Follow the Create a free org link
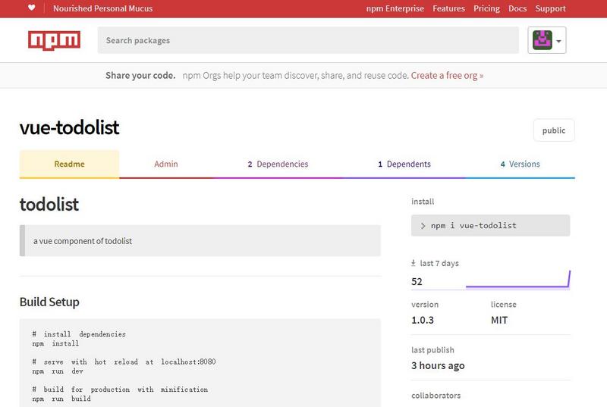Screen dimensions: 607x407 point(447,75)
